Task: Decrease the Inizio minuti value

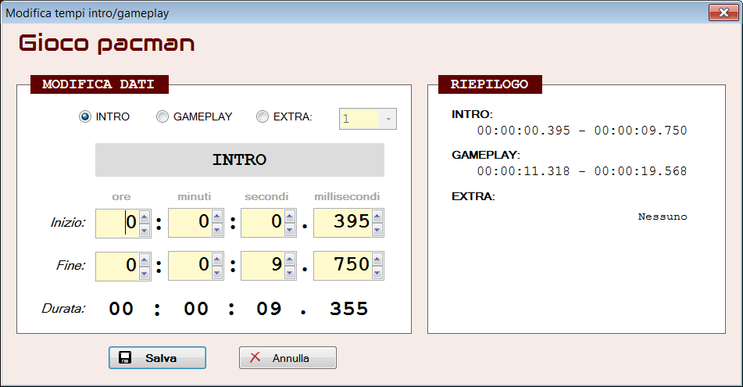Action: [216, 229]
